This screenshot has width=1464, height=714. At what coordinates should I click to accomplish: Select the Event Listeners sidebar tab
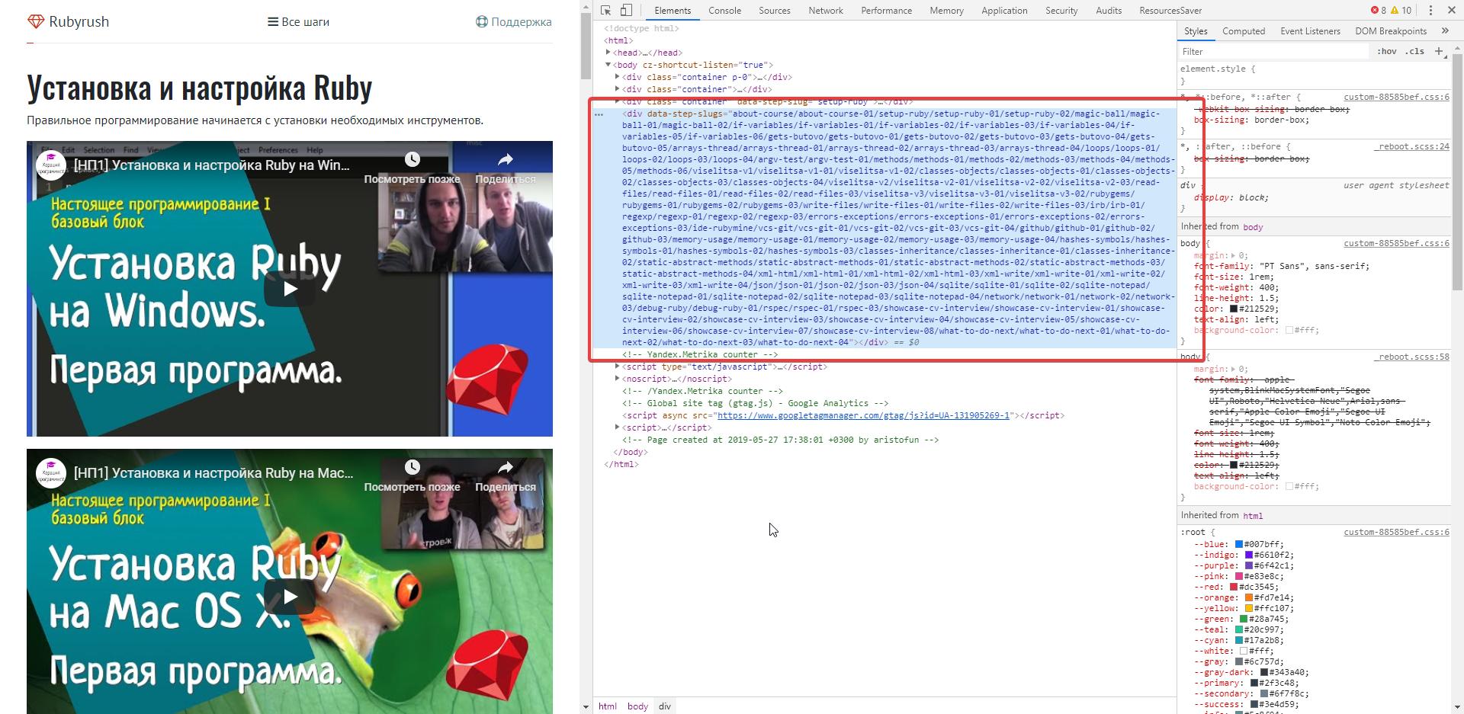[x=1310, y=30]
